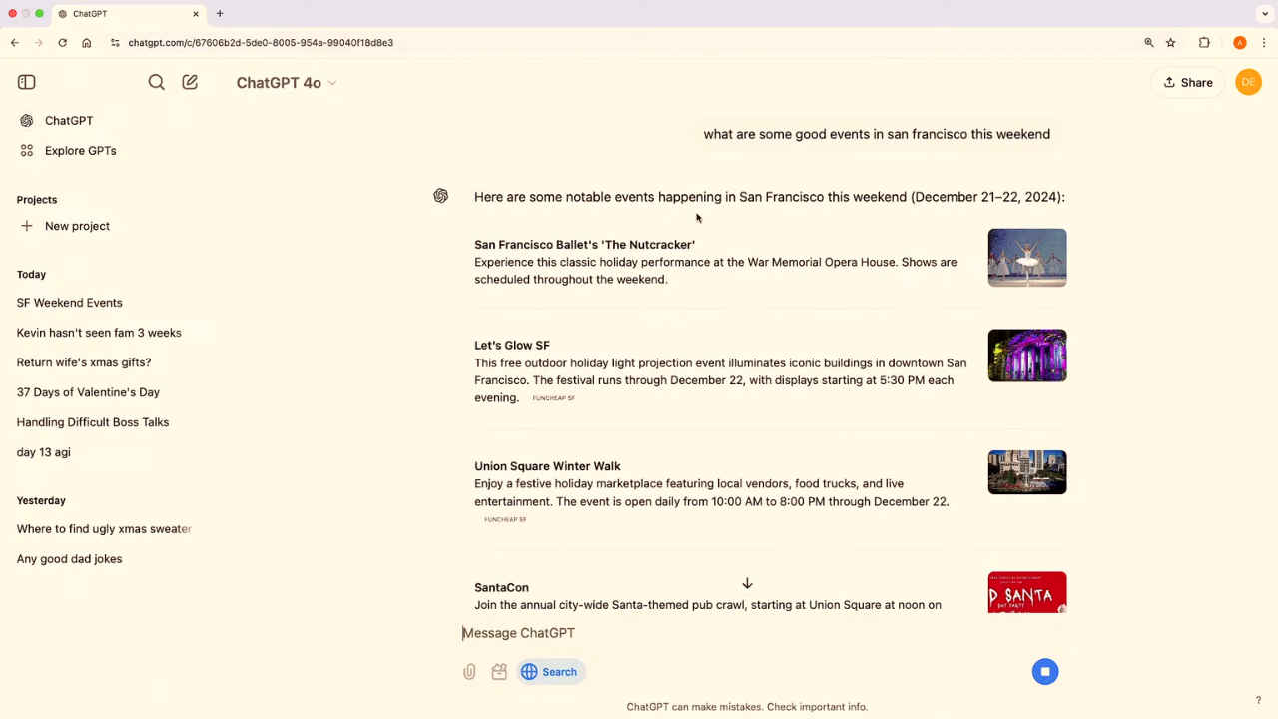Click the Projects section label
Image resolution: width=1278 pixels, height=719 pixels.
pos(37,200)
